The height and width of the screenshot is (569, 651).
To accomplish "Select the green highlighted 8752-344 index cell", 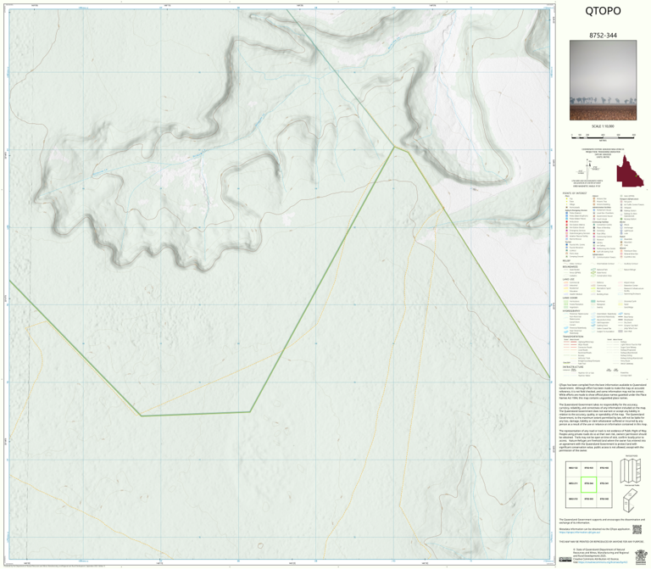I will pos(588,484).
